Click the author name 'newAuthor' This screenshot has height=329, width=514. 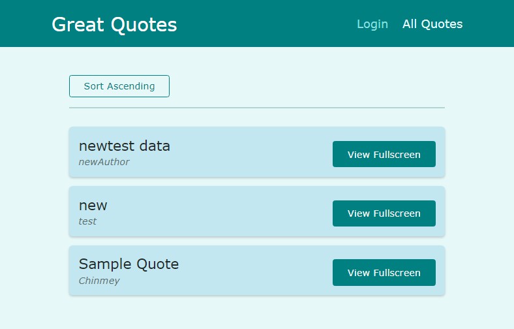(x=104, y=162)
